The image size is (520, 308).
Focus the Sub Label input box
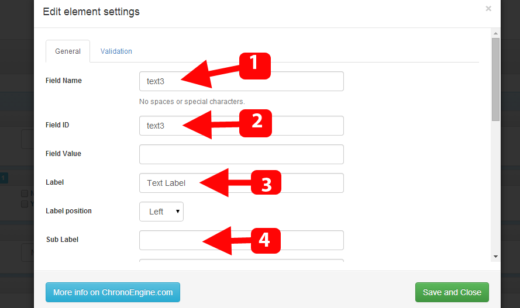pos(242,240)
